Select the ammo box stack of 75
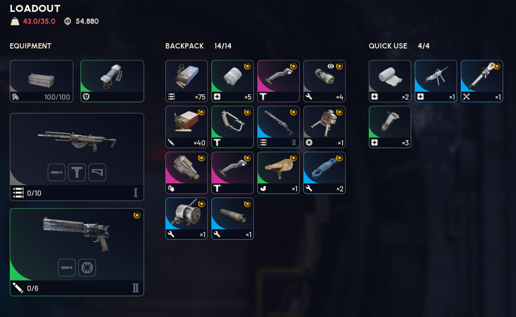The image size is (516, 317). (186, 81)
